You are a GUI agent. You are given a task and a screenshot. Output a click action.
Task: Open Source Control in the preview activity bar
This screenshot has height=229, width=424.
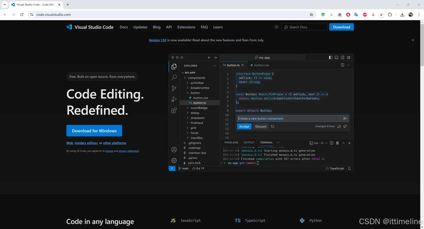pyautogui.click(x=174, y=88)
